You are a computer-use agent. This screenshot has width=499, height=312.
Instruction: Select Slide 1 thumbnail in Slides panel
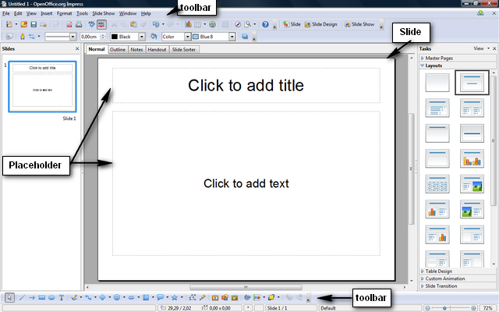pos(42,87)
